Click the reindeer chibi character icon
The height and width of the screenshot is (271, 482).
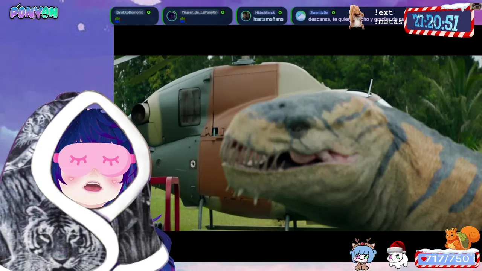point(363,254)
